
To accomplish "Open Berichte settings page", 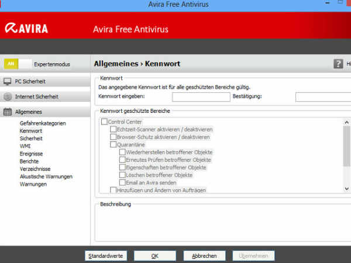I will (29, 161).
